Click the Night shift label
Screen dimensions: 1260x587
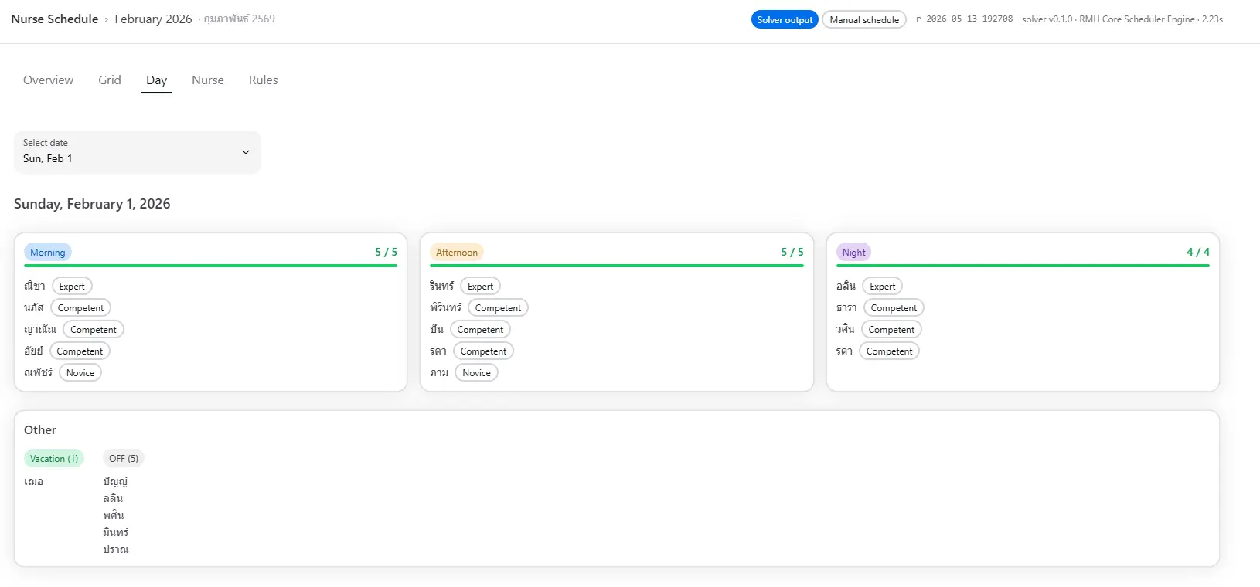tap(854, 253)
